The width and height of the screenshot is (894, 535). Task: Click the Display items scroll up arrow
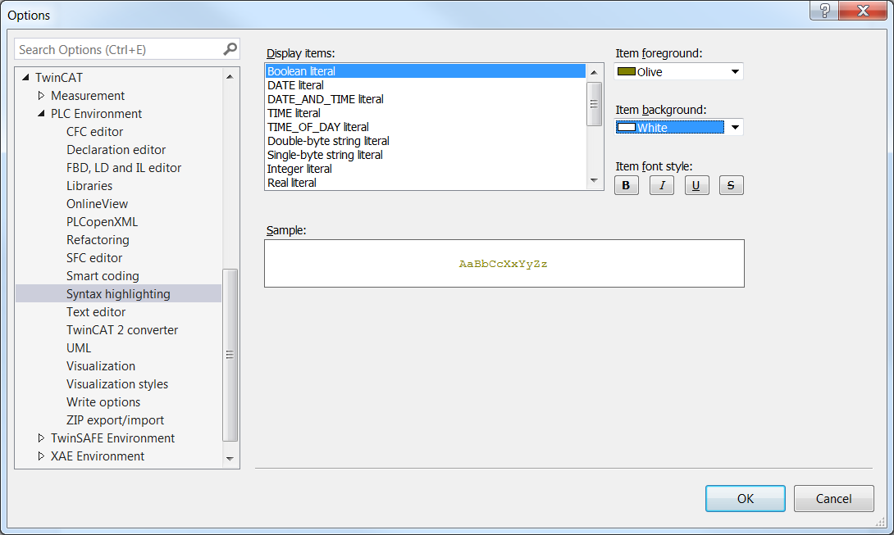click(594, 72)
